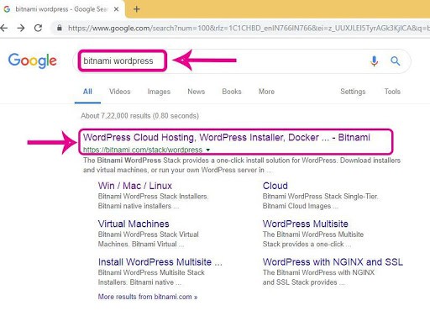Click the address bar URL
Viewport: 430px width, 311px height.
click(248, 28)
